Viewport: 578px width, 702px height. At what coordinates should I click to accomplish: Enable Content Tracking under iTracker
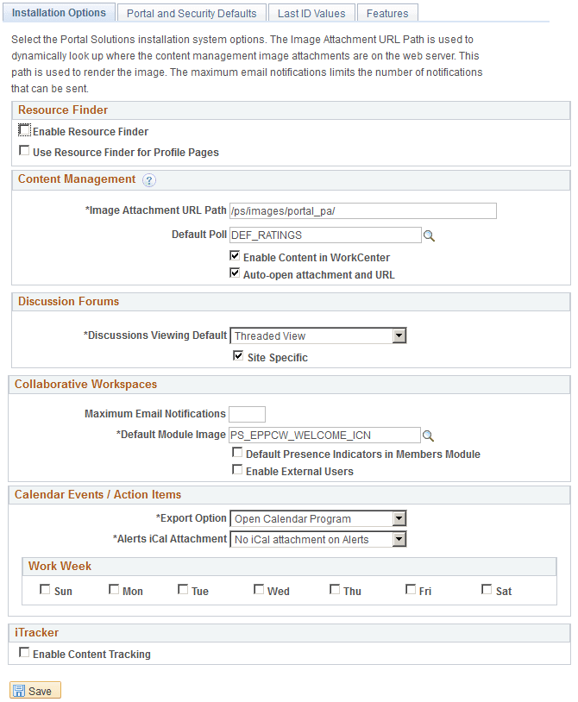point(24,652)
